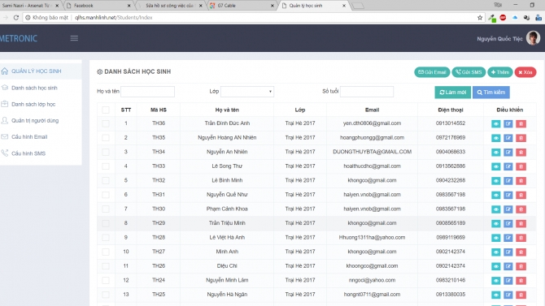The width and height of the screenshot is (545, 306).
Task: Reload the browser page
Action: (16, 17)
